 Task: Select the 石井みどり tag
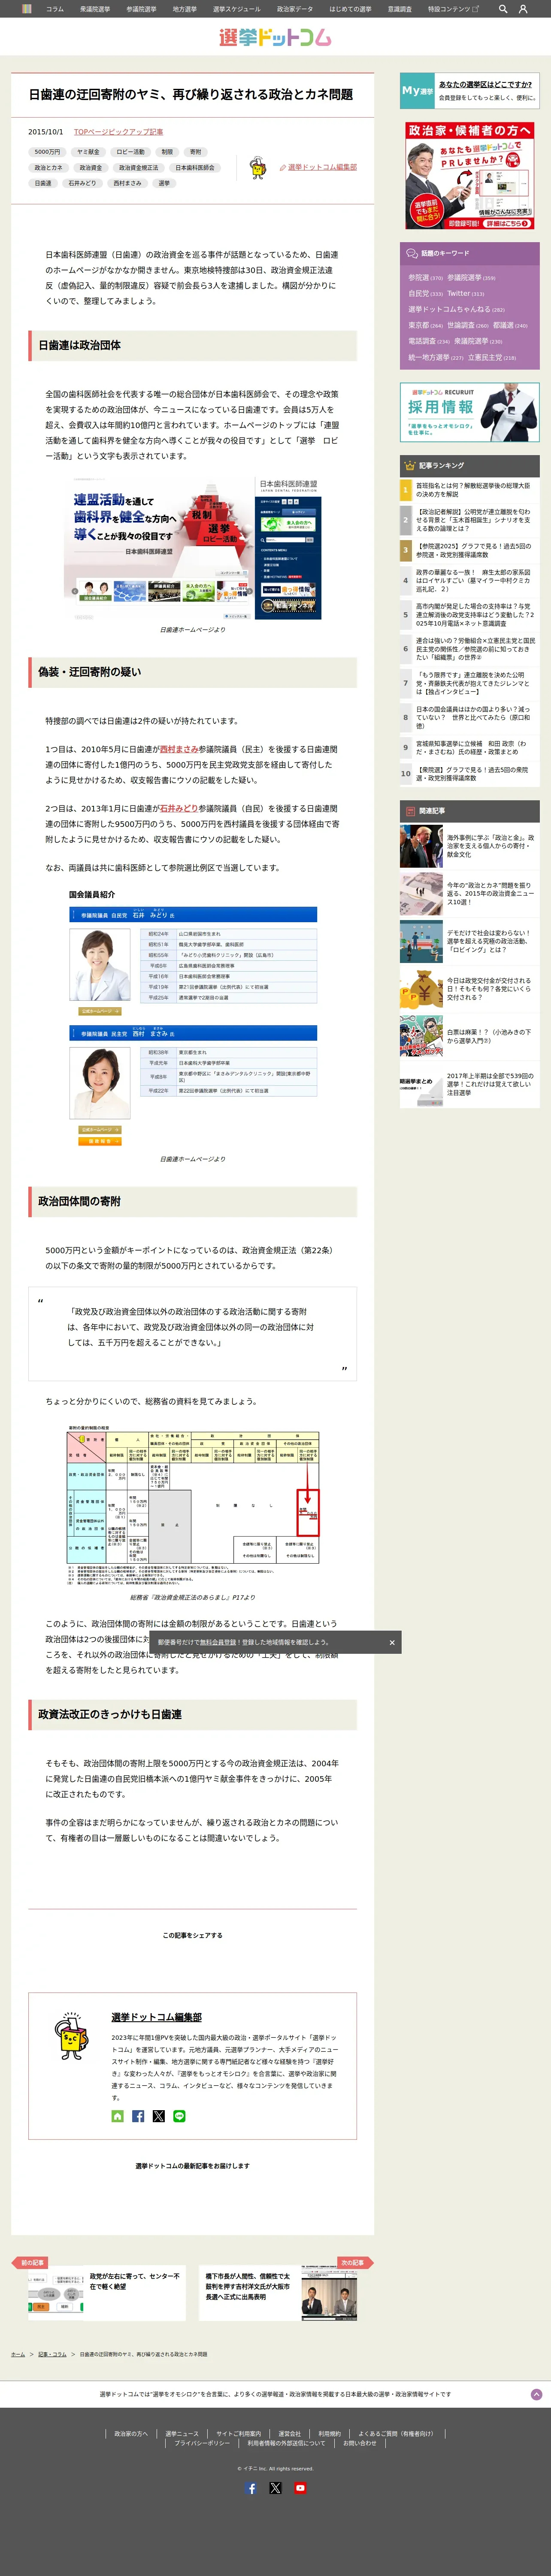point(82,183)
